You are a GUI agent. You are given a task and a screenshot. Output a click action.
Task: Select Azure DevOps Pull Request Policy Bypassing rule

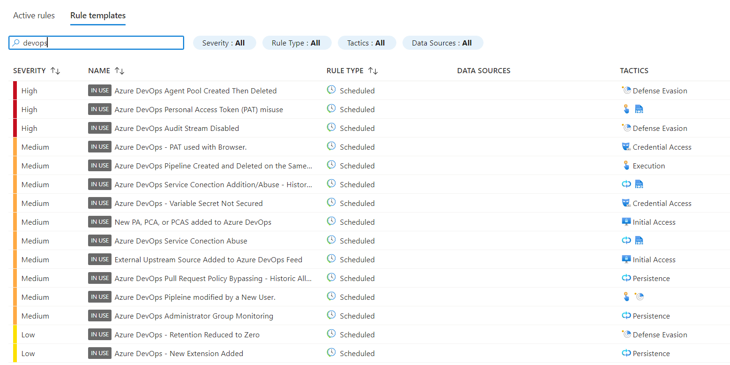[213, 278]
